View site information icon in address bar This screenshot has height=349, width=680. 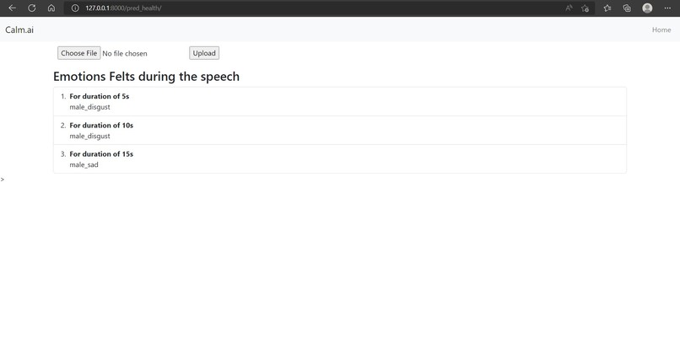click(75, 8)
